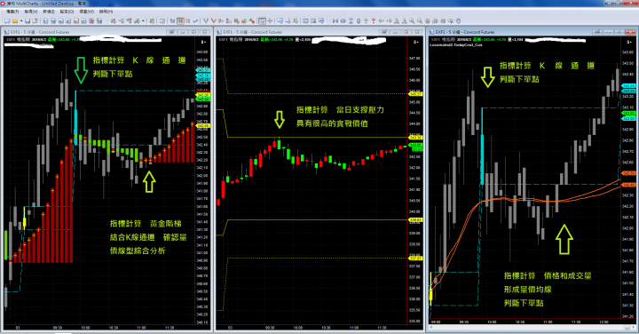Click the green price marker on right chart axis

click(x=628, y=113)
